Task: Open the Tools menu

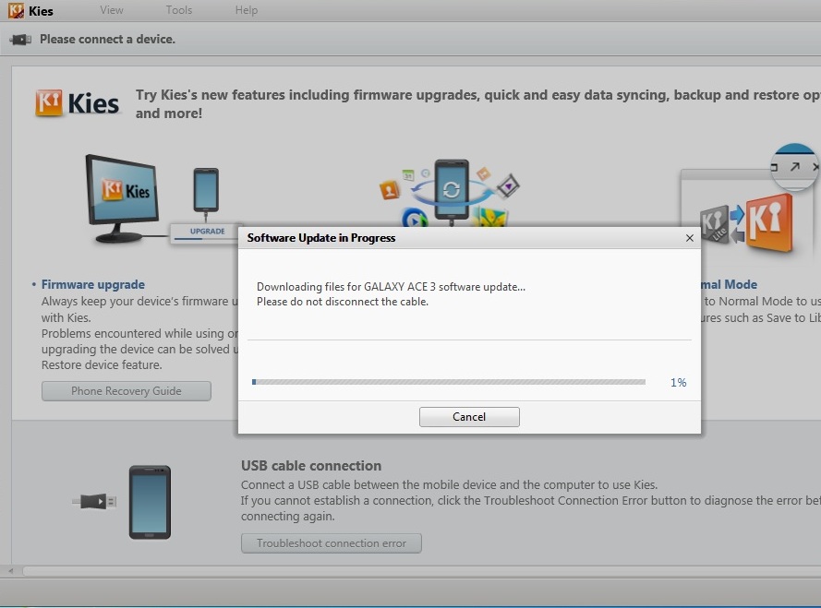Action: [178, 10]
